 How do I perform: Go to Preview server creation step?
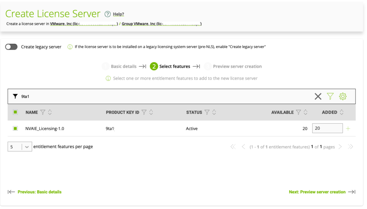(x=237, y=66)
